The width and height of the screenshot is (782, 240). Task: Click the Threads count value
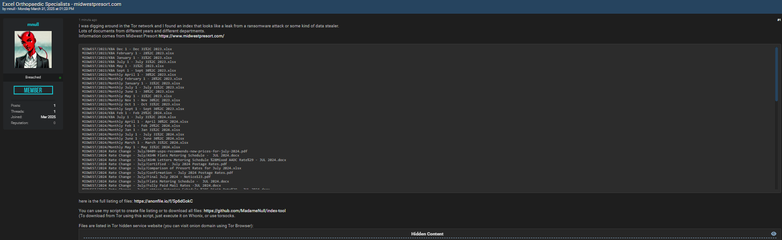[x=54, y=111]
